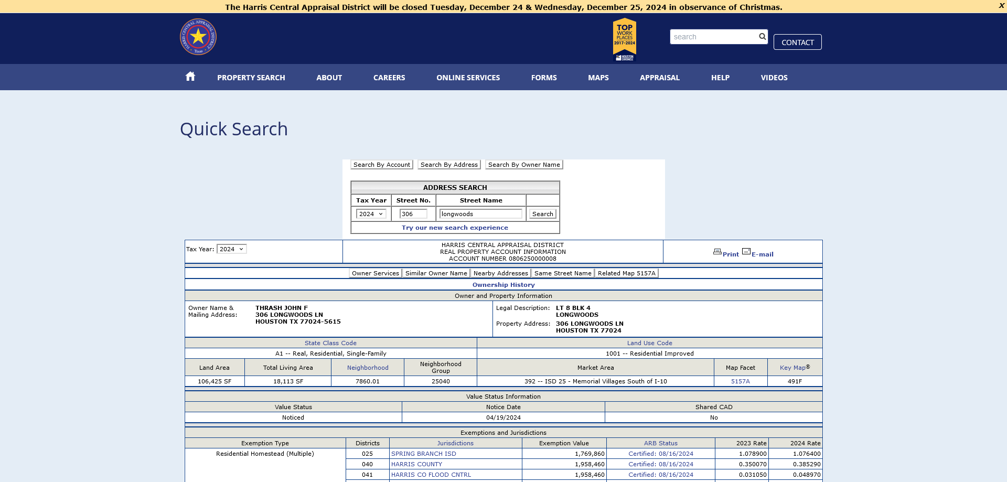Switch to Search By Account

point(382,165)
